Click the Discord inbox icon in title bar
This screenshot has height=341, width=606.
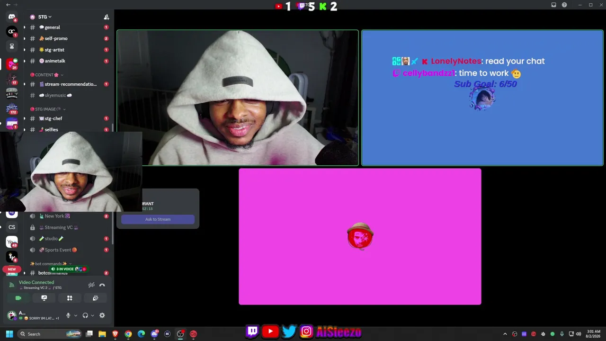553,5
